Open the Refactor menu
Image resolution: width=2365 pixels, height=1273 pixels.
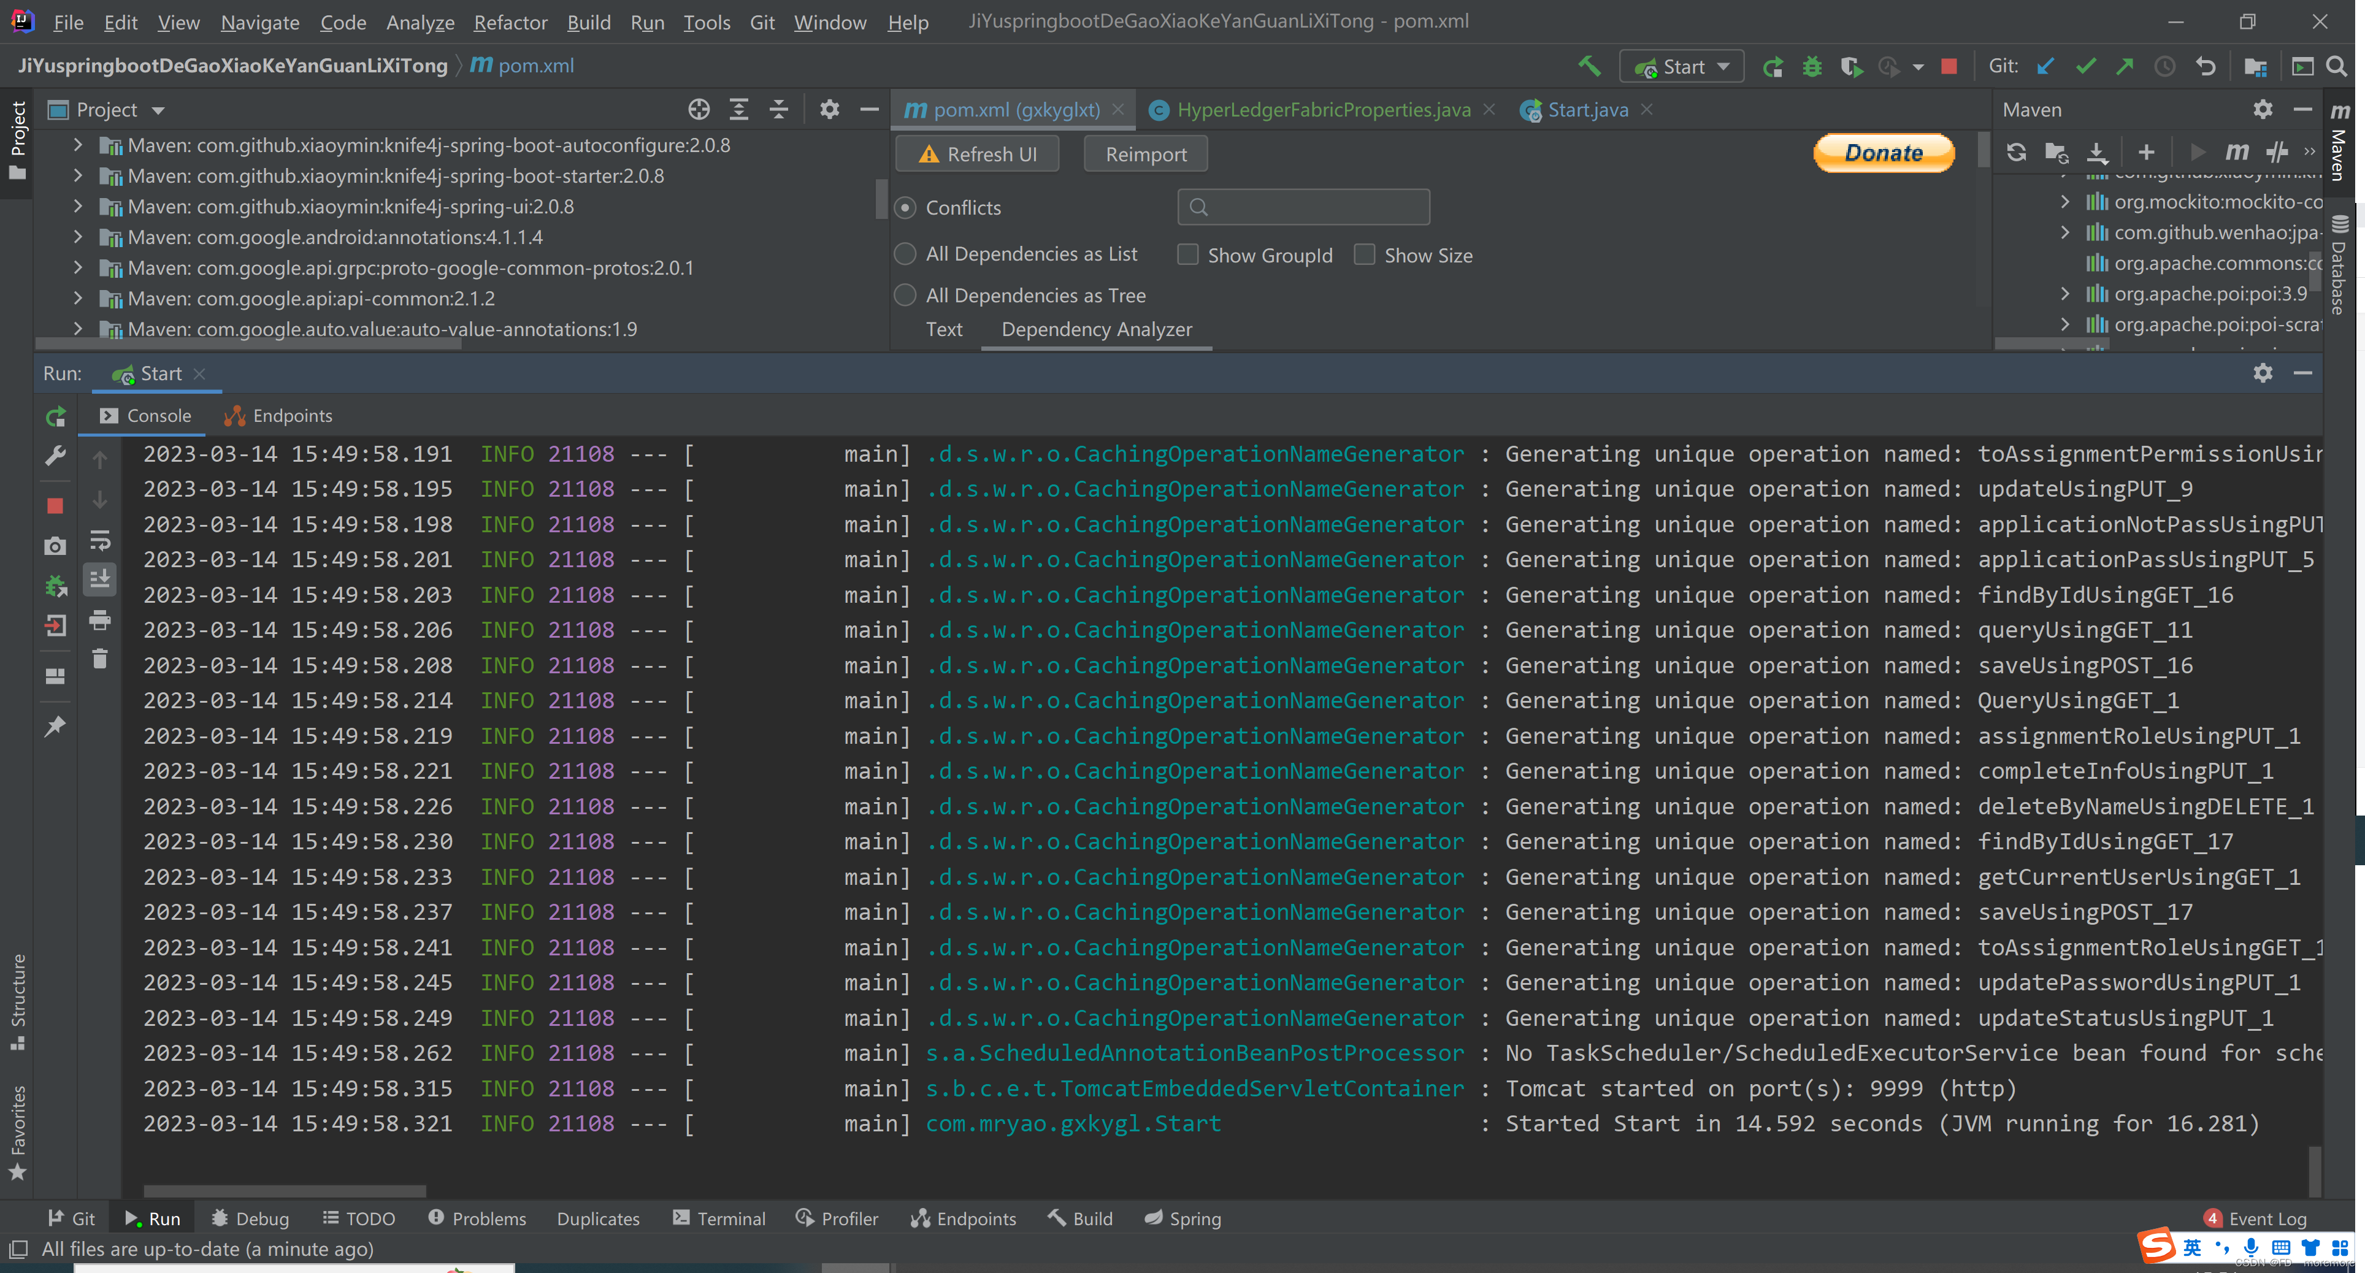(510, 22)
